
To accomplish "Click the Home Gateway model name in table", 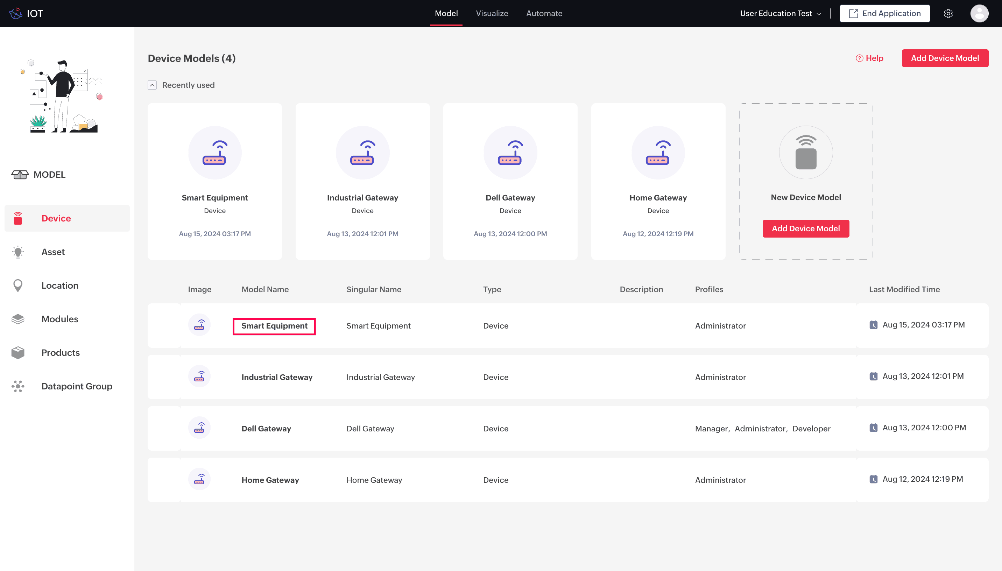I will [270, 480].
